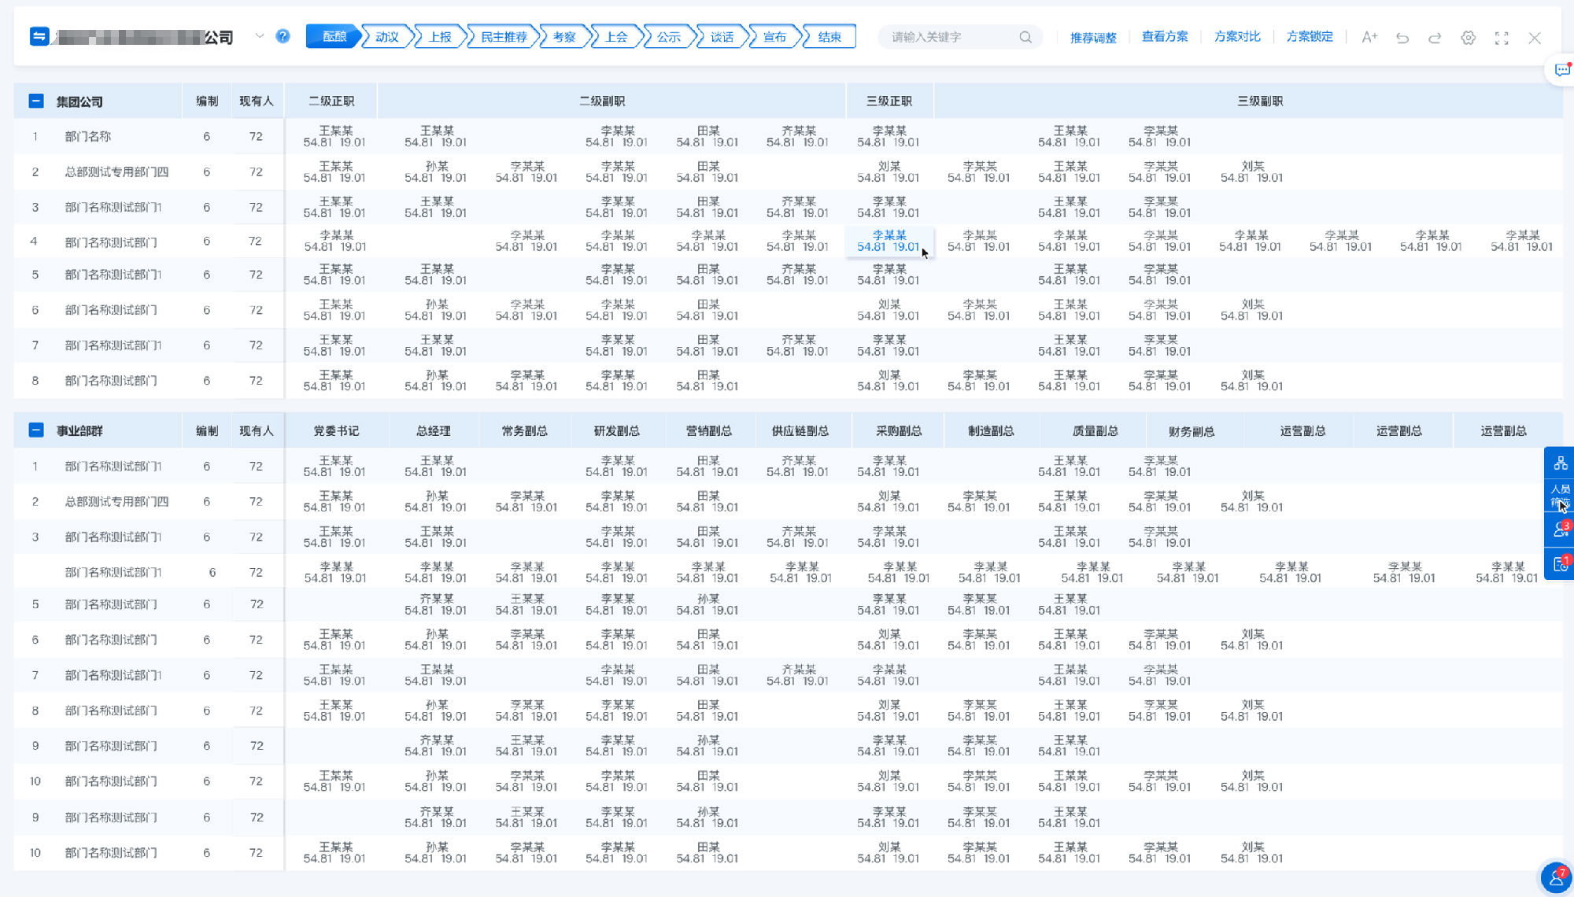Click the undo arrow icon

1402,37
